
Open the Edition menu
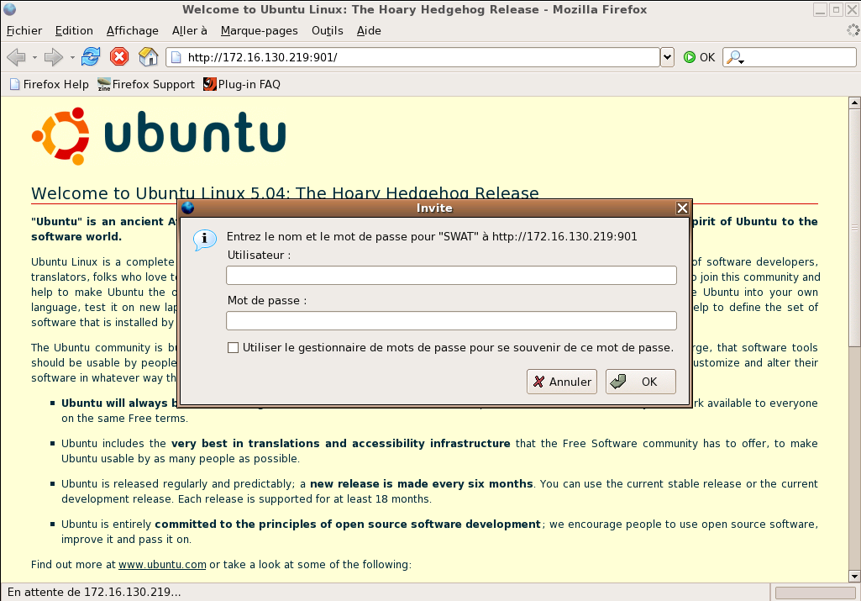pos(74,31)
